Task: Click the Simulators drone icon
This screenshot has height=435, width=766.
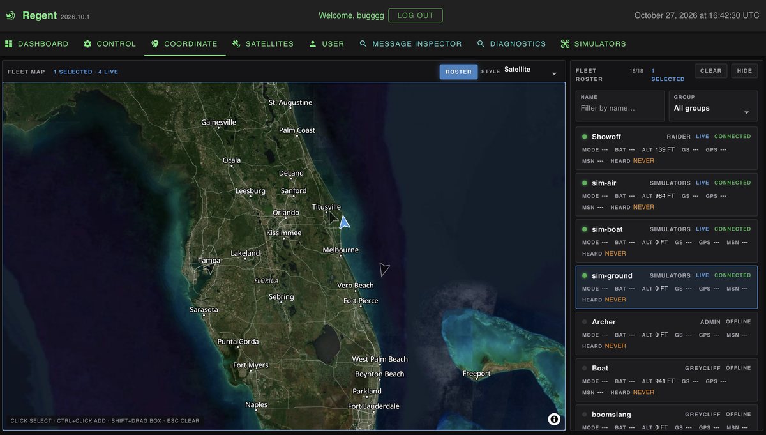Action: coord(565,44)
